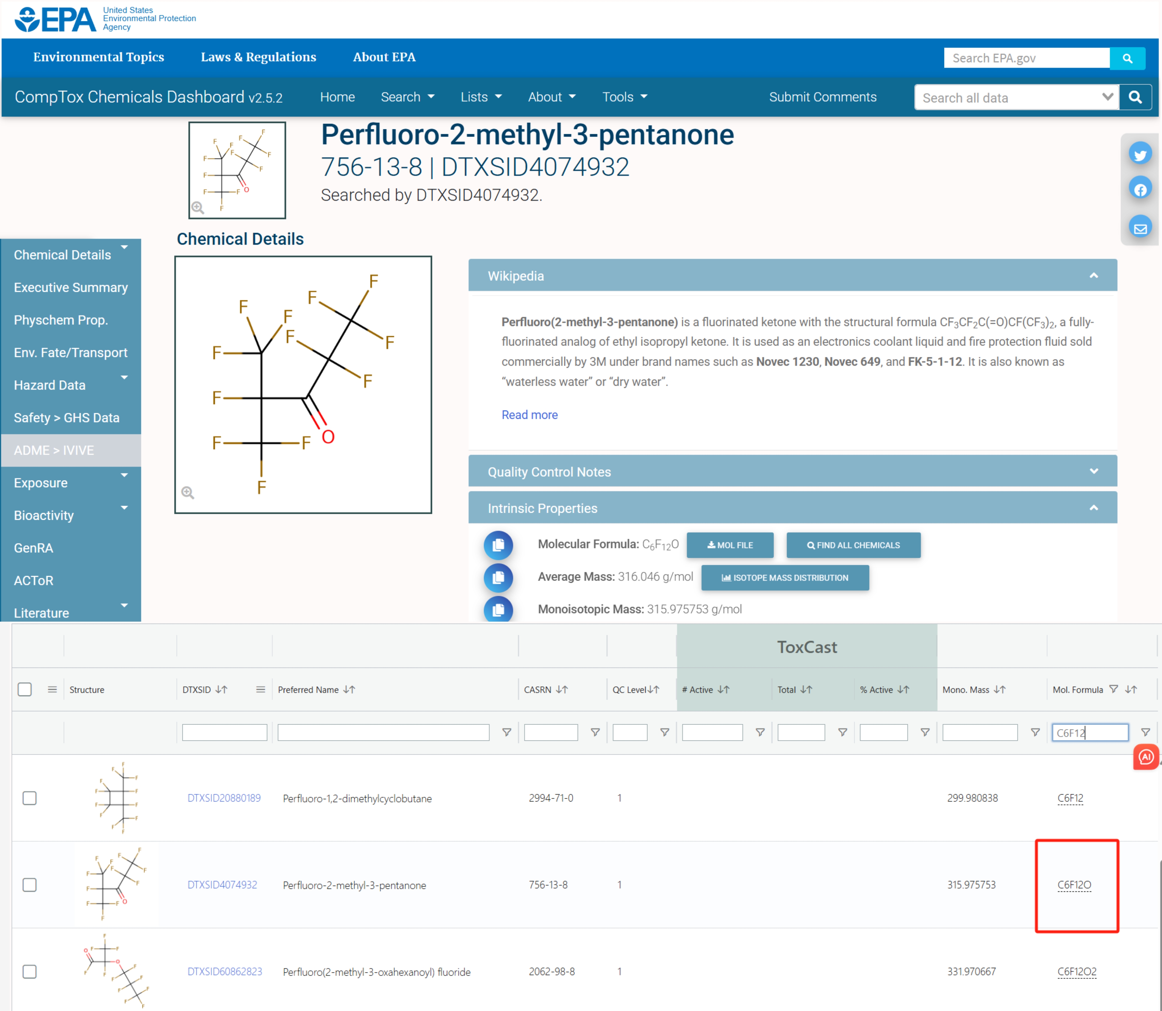Zoom the large structure image magnifier icon

point(188,493)
